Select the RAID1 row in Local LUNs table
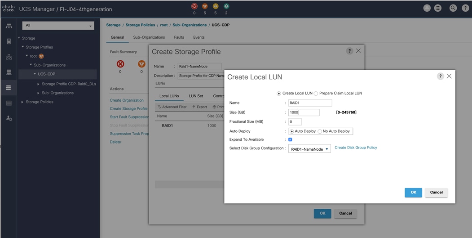Screen dimensions: 472x238 pos(190,126)
